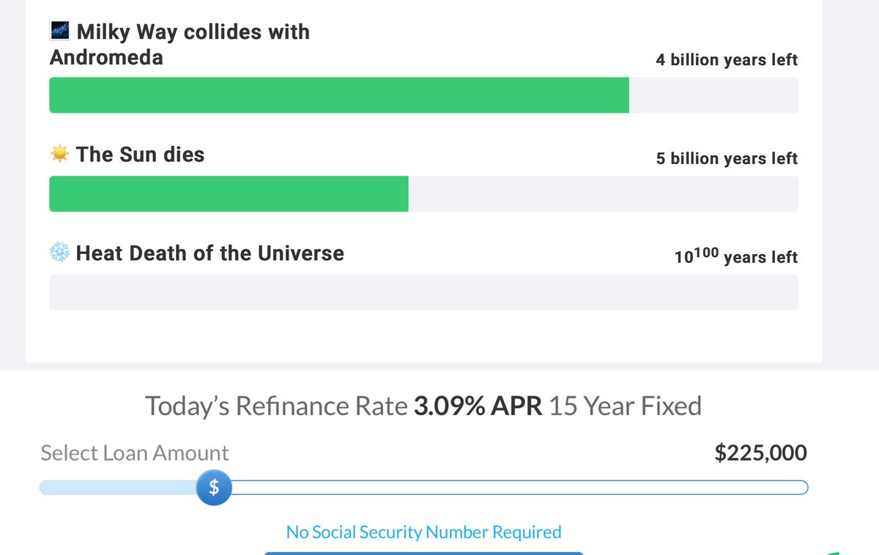879x555 pixels.
Task: Click "The Sun dies" title
Action: pos(140,154)
